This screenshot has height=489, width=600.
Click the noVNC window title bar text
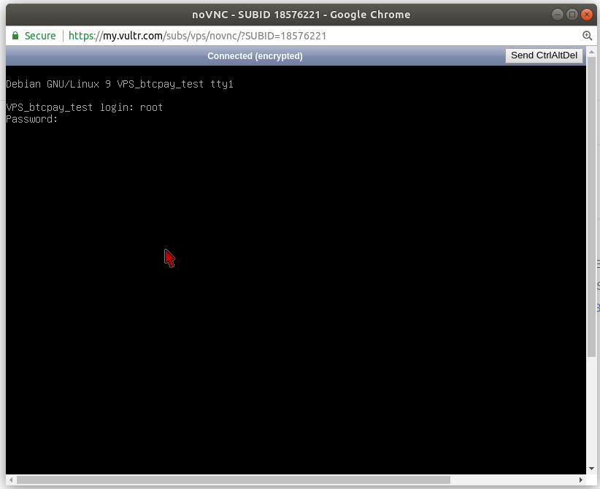[x=301, y=15]
